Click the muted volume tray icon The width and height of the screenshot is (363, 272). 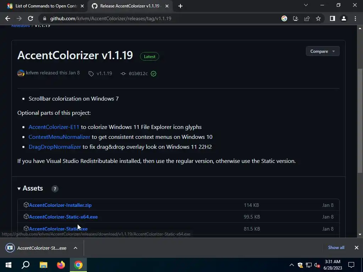coord(317,265)
